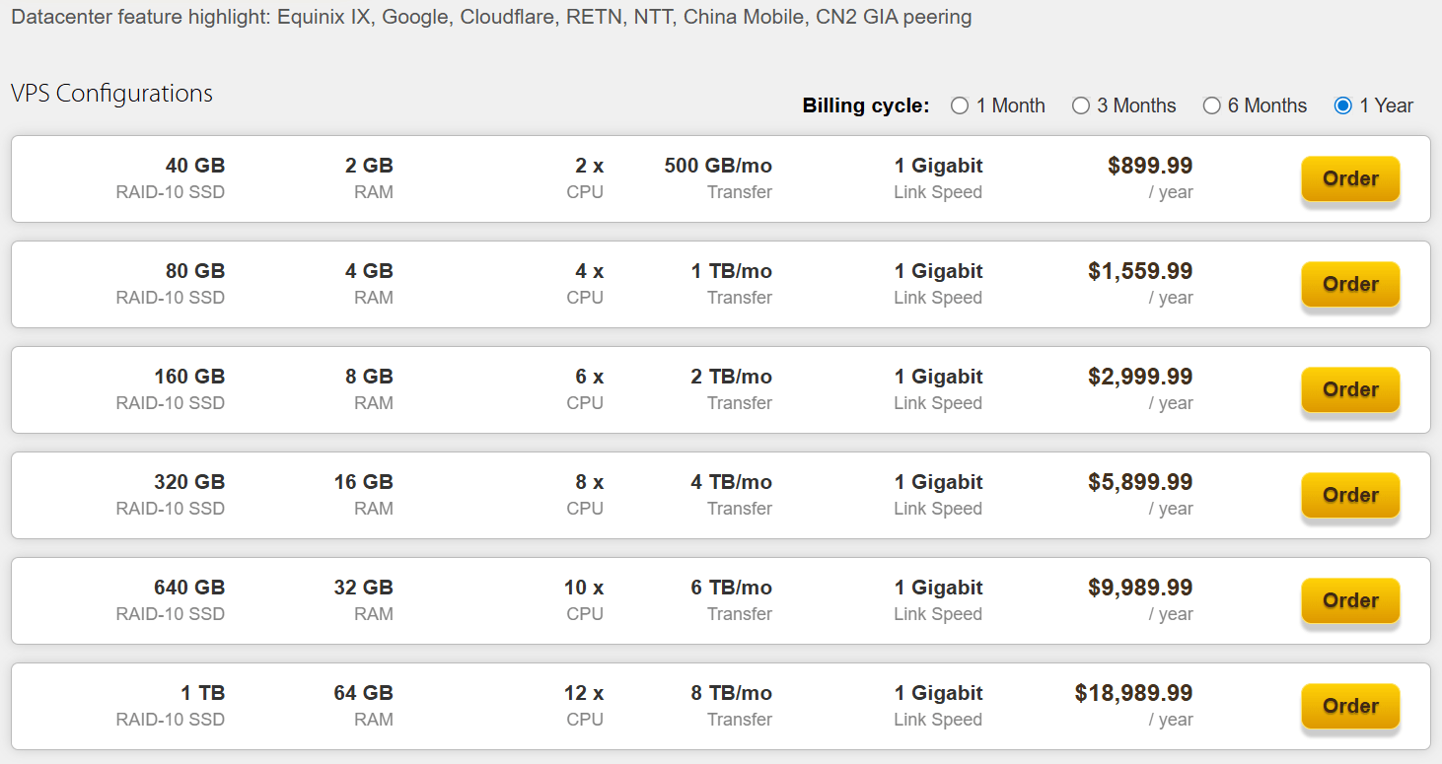1442x764 pixels.
Task: Order the $1,559.99 per year plan
Action: (1350, 284)
